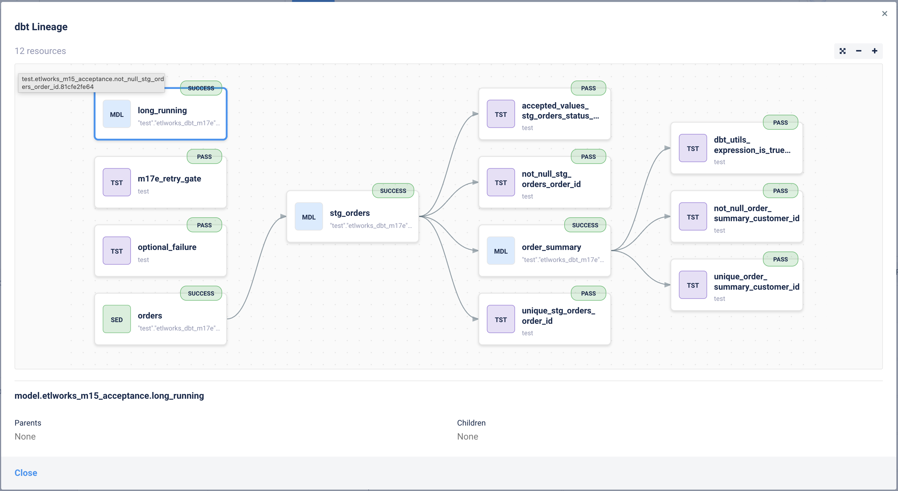This screenshot has width=898, height=491.
Task: Click the MDL icon of stg_orders
Action: 309,217
